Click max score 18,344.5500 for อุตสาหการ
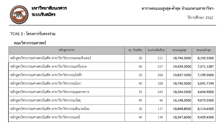 (x=182, y=92)
